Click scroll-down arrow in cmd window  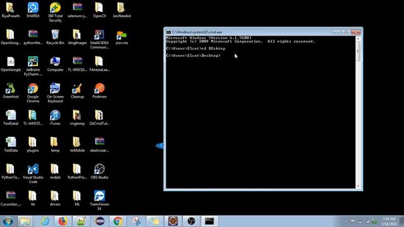pyautogui.click(x=358, y=186)
